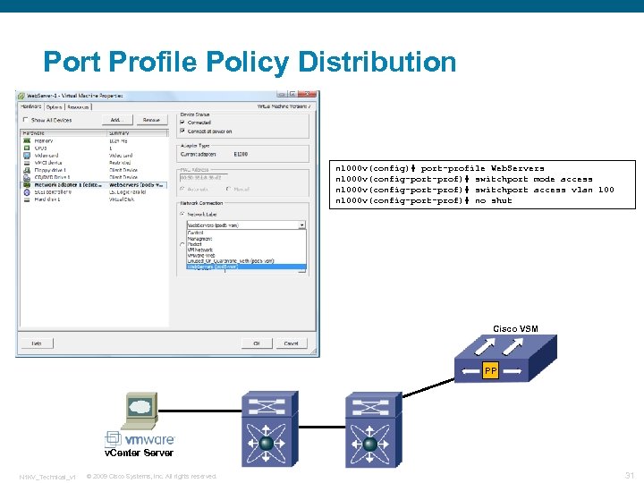Choose Management in the network list

[x=247, y=238]
